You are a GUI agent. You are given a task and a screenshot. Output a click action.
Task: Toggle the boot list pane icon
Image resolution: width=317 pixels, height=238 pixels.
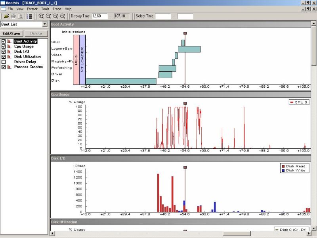29,16
